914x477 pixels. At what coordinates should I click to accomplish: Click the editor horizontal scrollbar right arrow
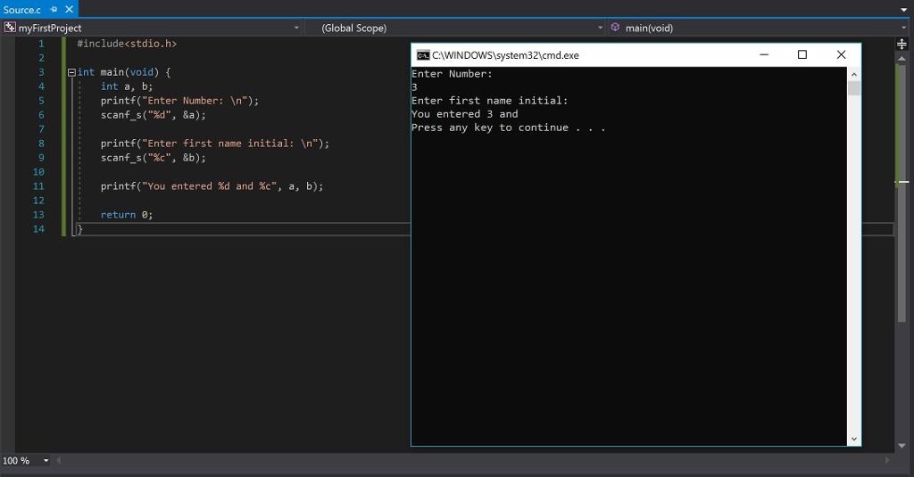887,461
